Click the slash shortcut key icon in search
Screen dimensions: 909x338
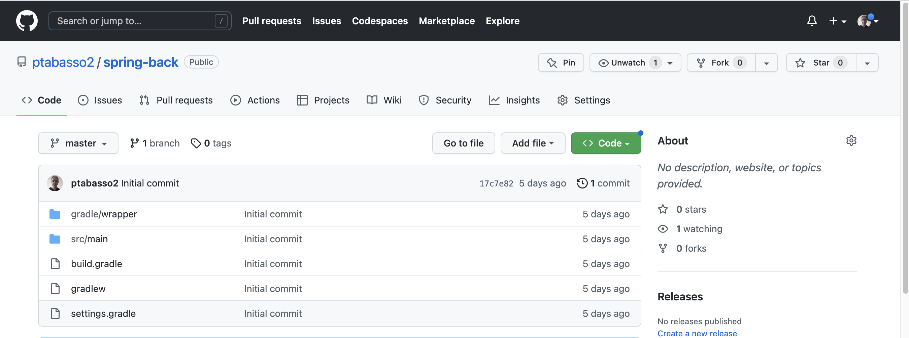tap(221, 21)
